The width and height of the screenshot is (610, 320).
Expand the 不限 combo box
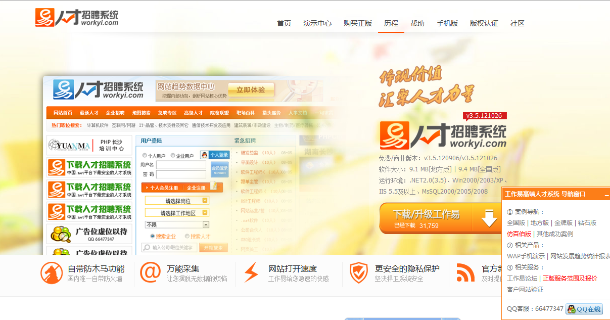177,224
